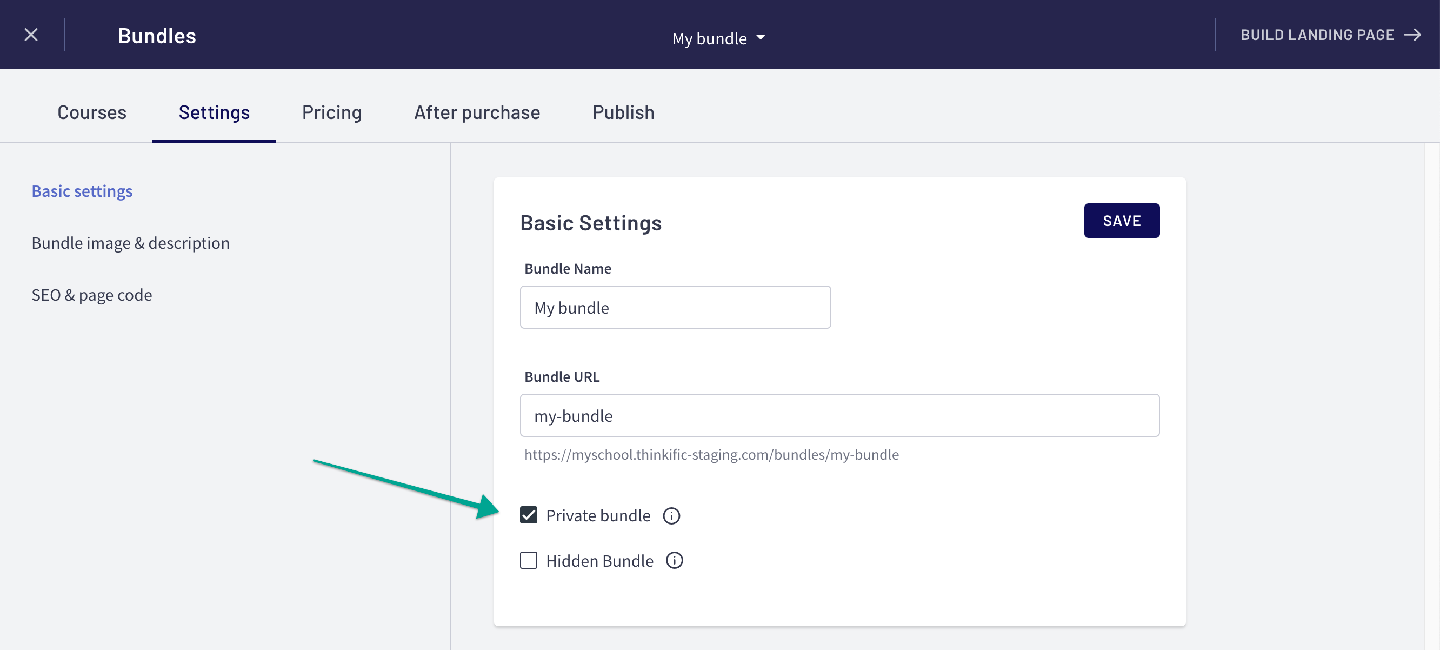Click the bundle URL preview text

pos(711,454)
